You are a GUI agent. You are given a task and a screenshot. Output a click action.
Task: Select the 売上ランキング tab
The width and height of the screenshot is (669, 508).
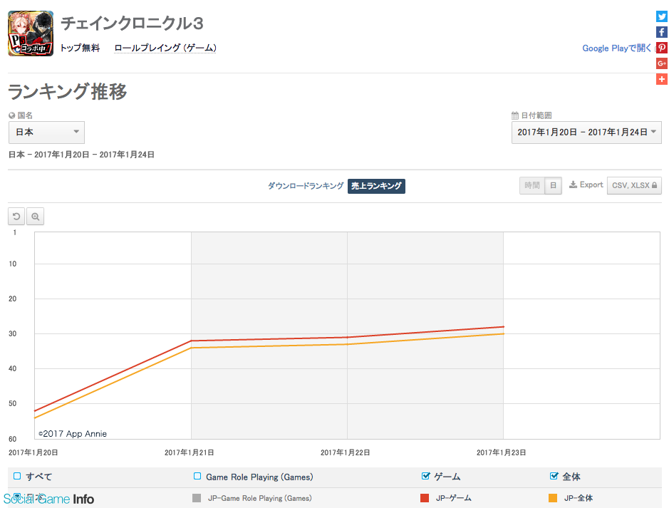point(376,186)
